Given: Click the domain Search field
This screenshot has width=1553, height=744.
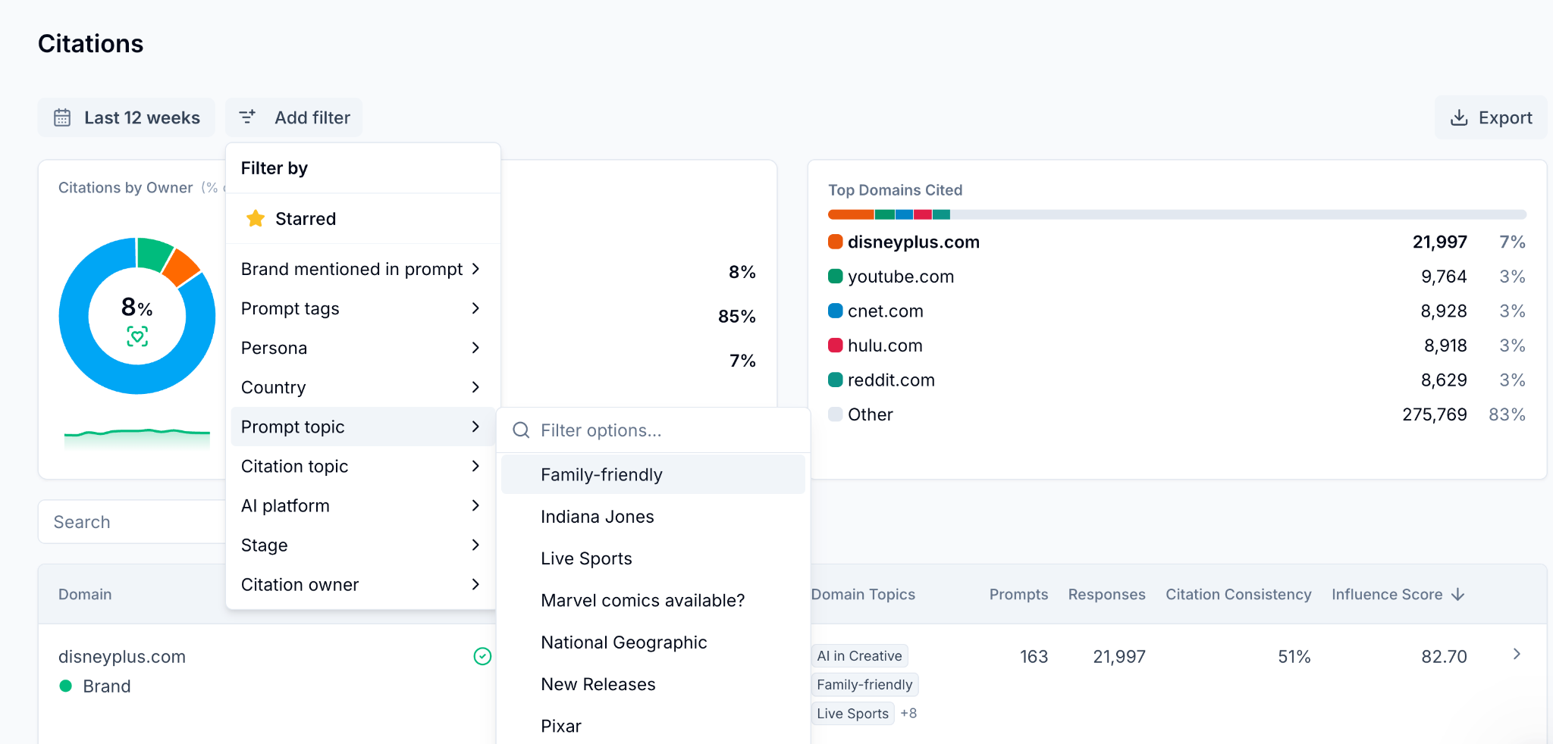Looking at the screenshot, I should click(x=133, y=522).
